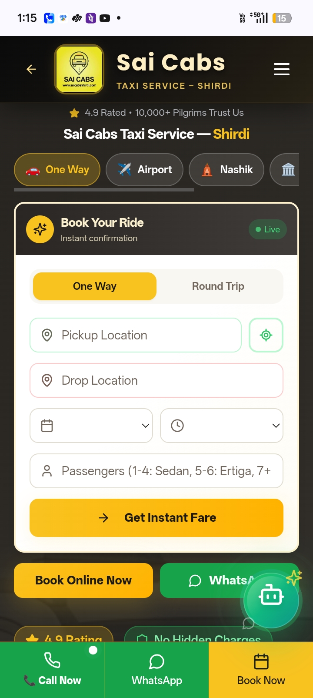Open the chatbot robot assistant
Viewport: 313px width, 698px height.
click(x=271, y=601)
